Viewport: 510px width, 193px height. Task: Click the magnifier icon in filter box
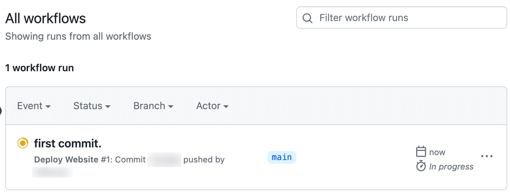pyautogui.click(x=307, y=18)
